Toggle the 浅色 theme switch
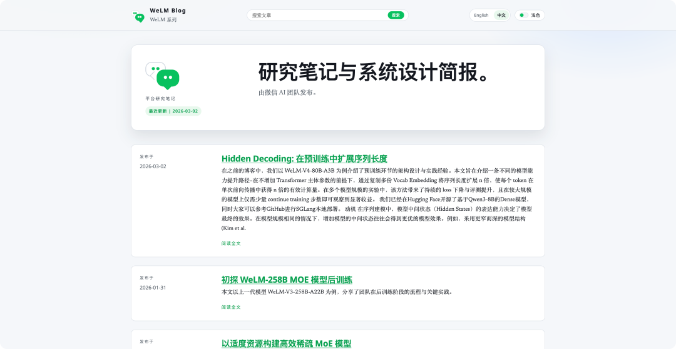This screenshot has height=349, width=676. (x=530, y=15)
